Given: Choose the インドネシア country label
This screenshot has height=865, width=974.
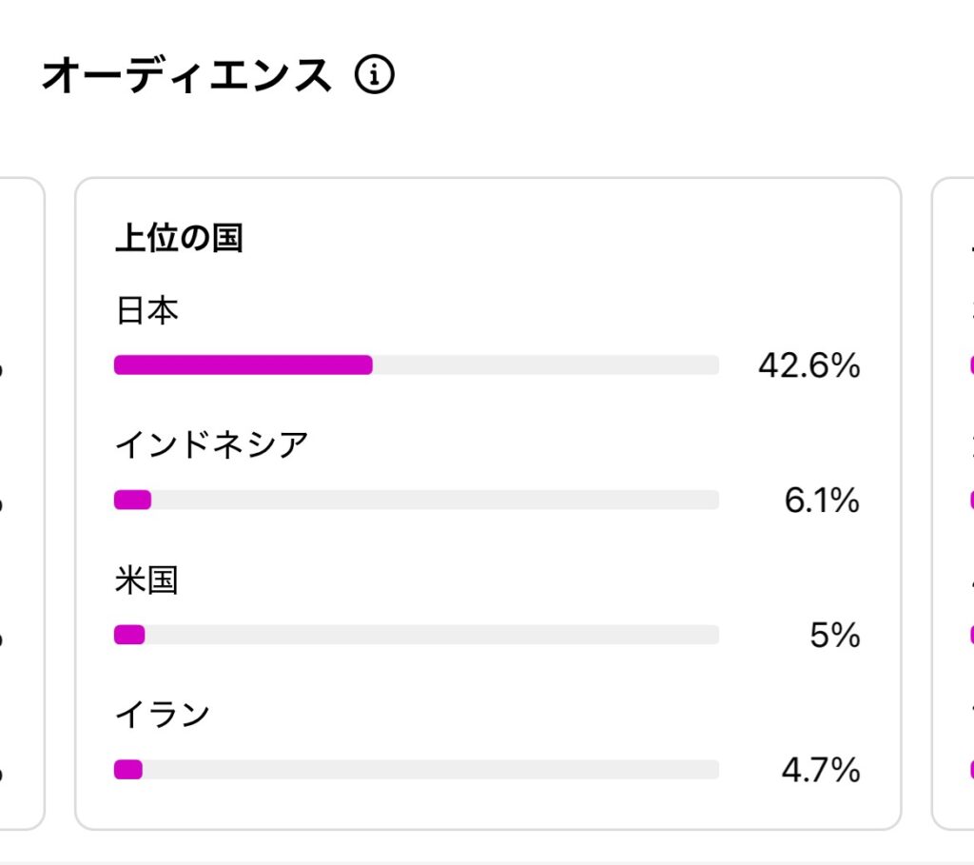Looking at the screenshot, I should tap(211, 445).
